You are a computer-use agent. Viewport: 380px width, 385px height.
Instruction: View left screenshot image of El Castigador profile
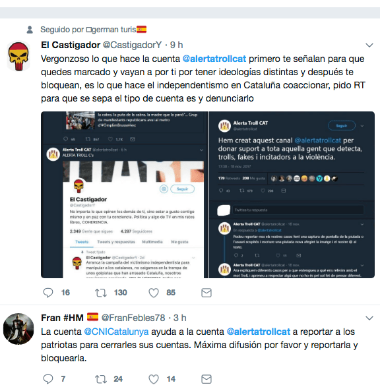tap(124, 194)
